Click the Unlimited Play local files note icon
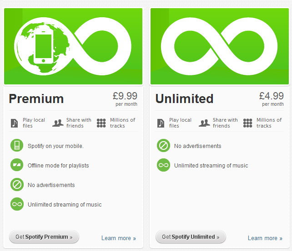The width and height of the screenshot is (292, 251). click(161, 123)
